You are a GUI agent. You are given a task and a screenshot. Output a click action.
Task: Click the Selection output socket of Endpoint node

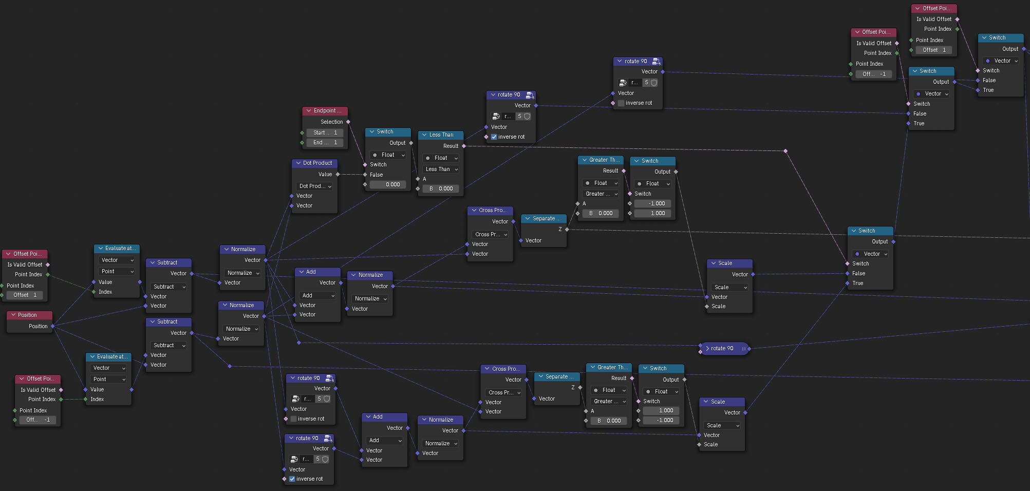(348, 122)
